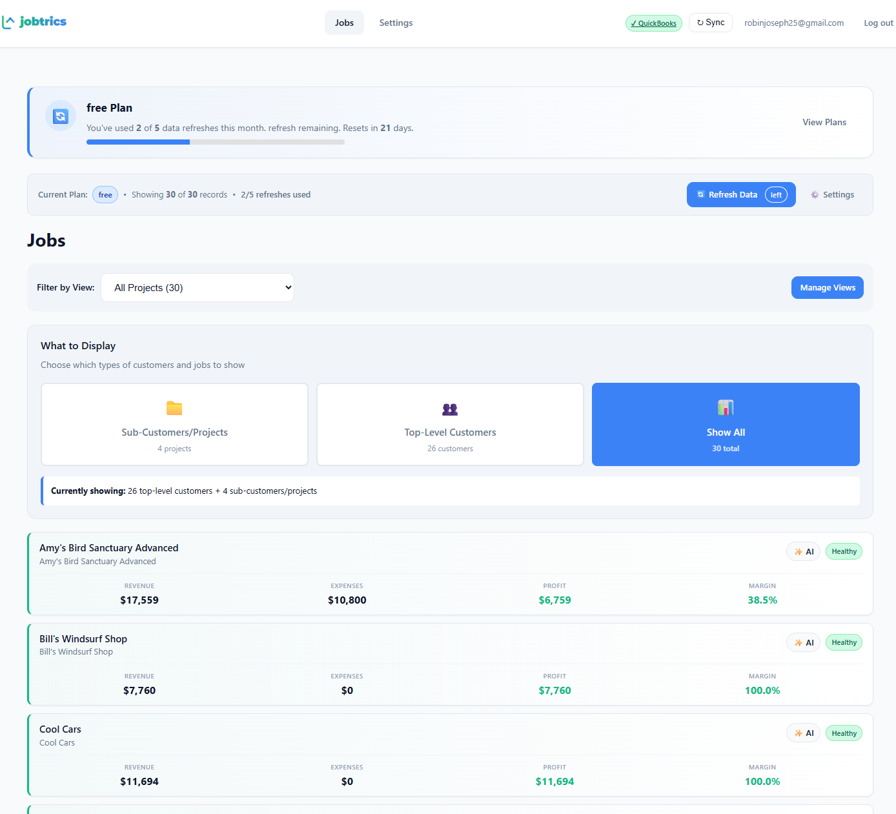Click the Top-Level Customers people icon
The height and width of the screenshot is (814, 896).
click(450, 409)
